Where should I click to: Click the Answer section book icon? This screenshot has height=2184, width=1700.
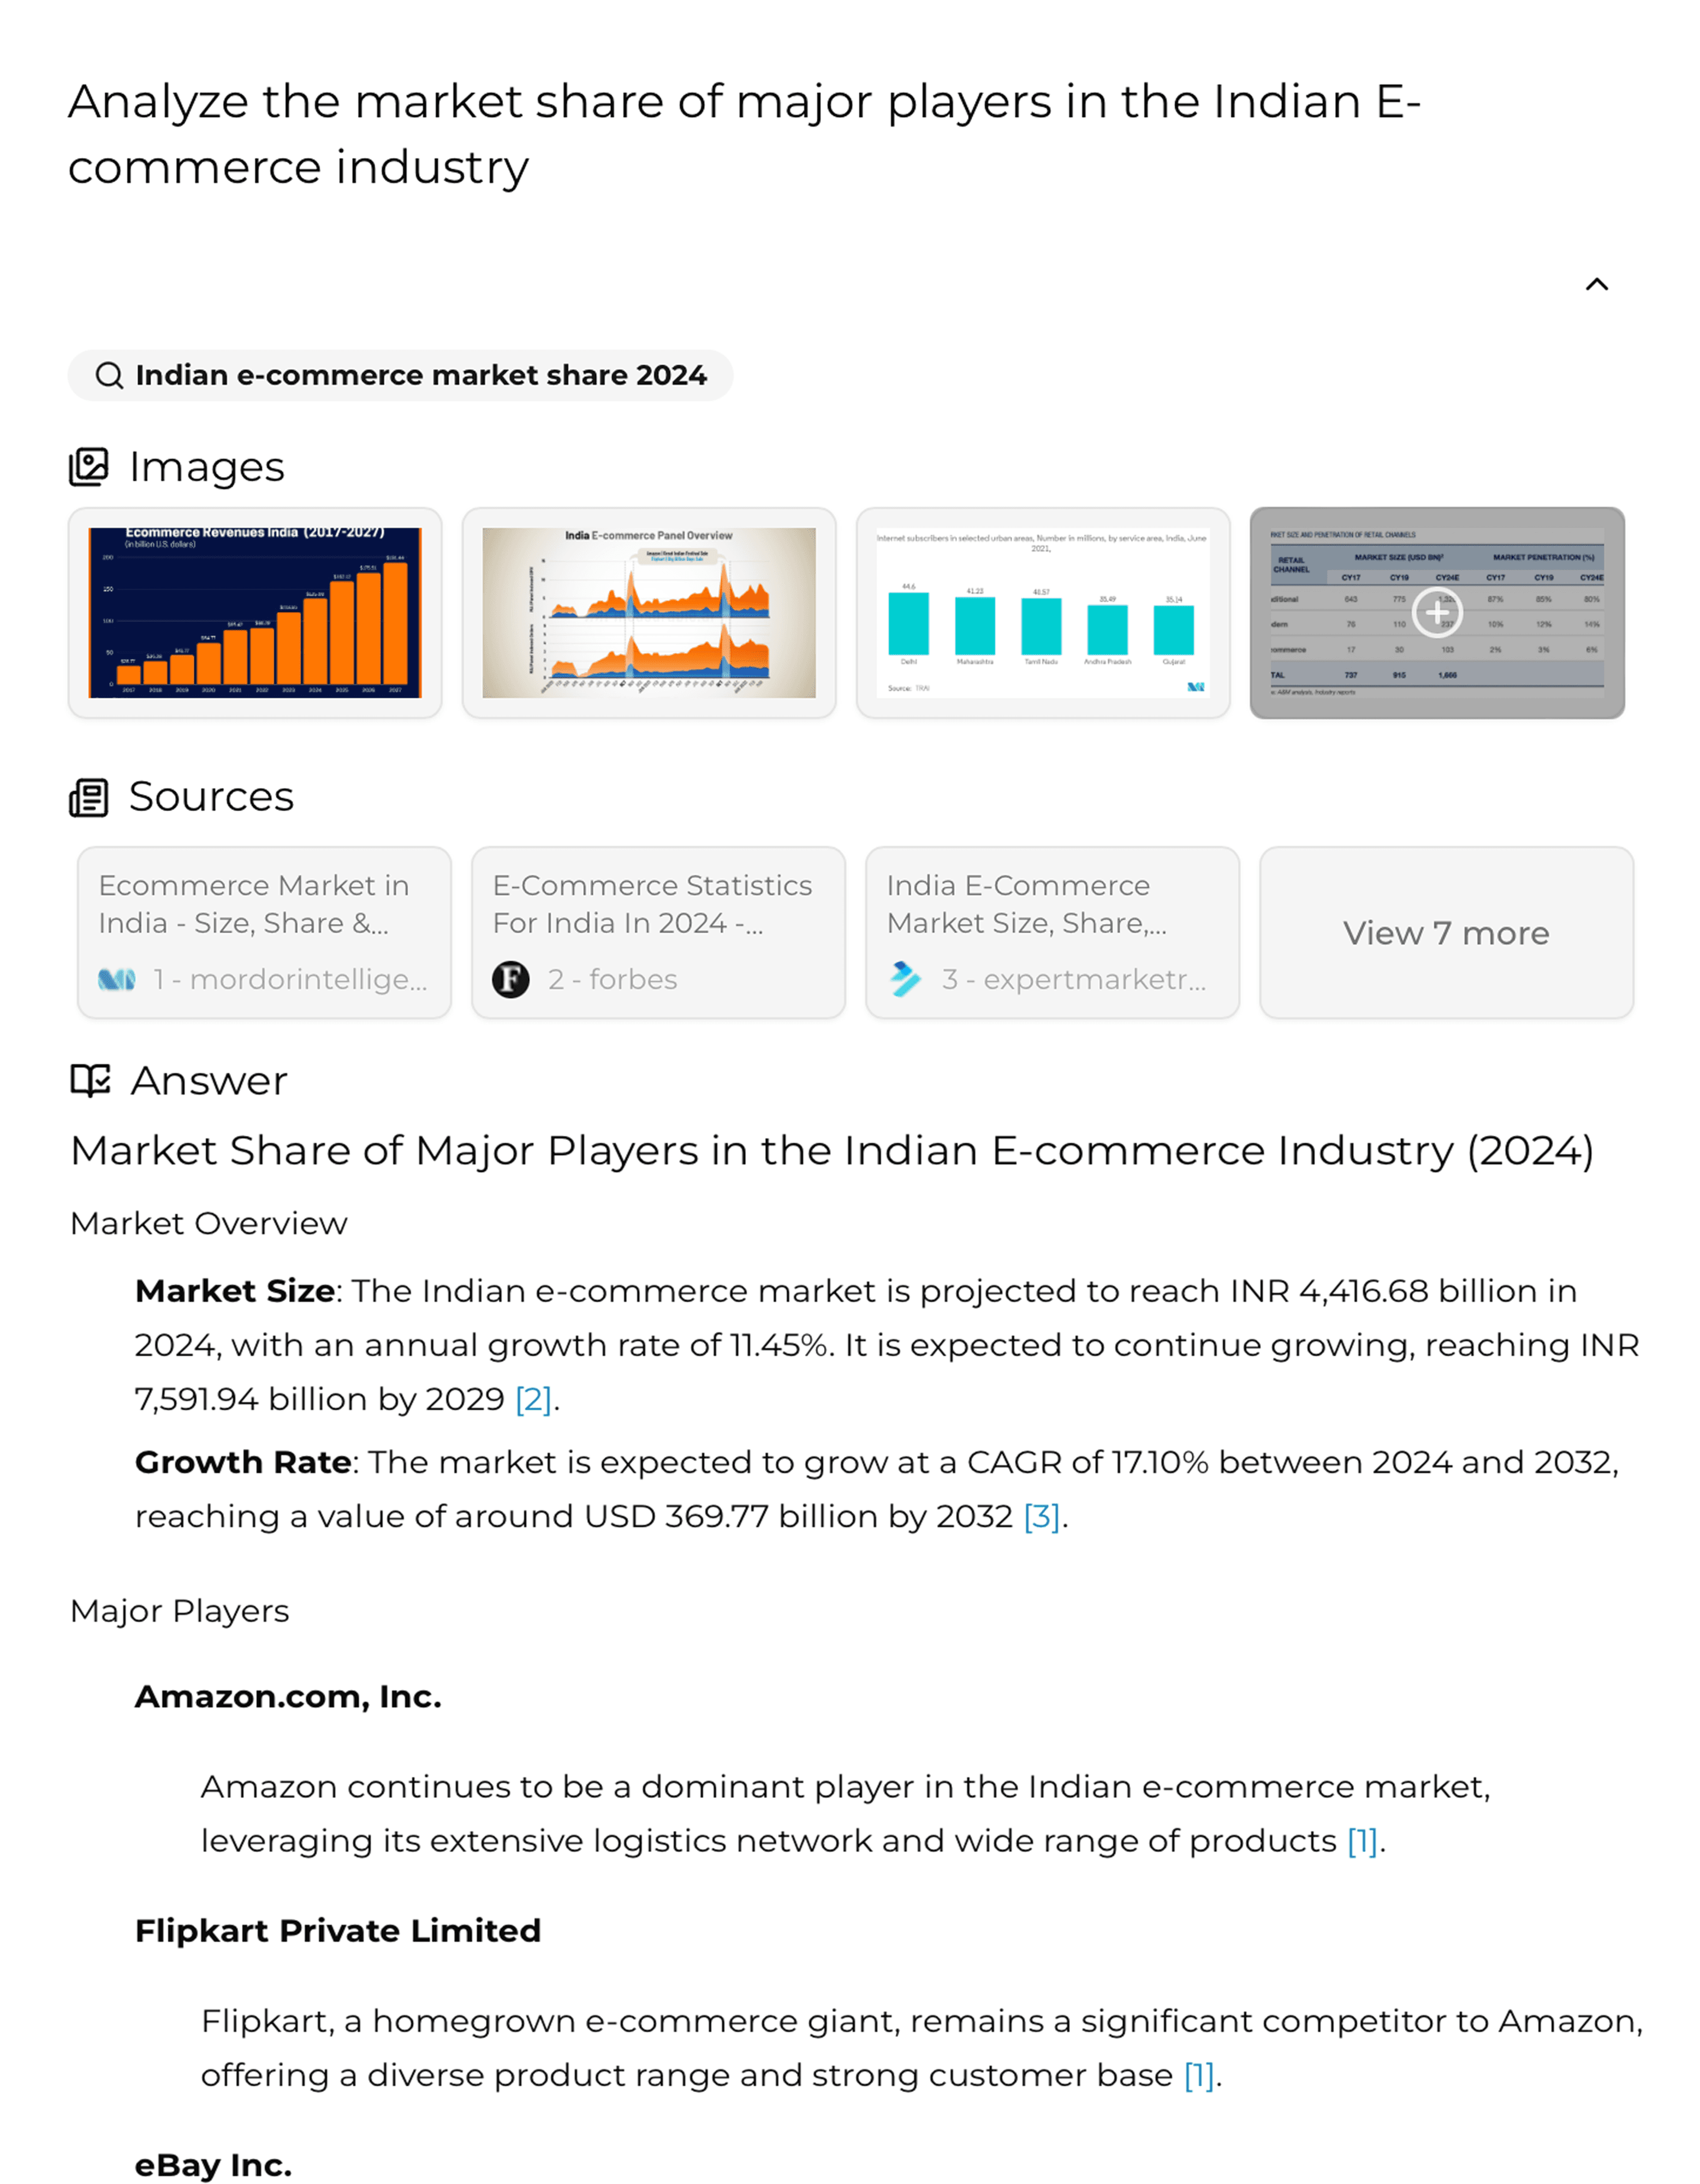[91, 1081]
